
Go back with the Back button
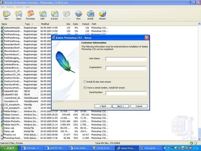click(x=103, y=106)
